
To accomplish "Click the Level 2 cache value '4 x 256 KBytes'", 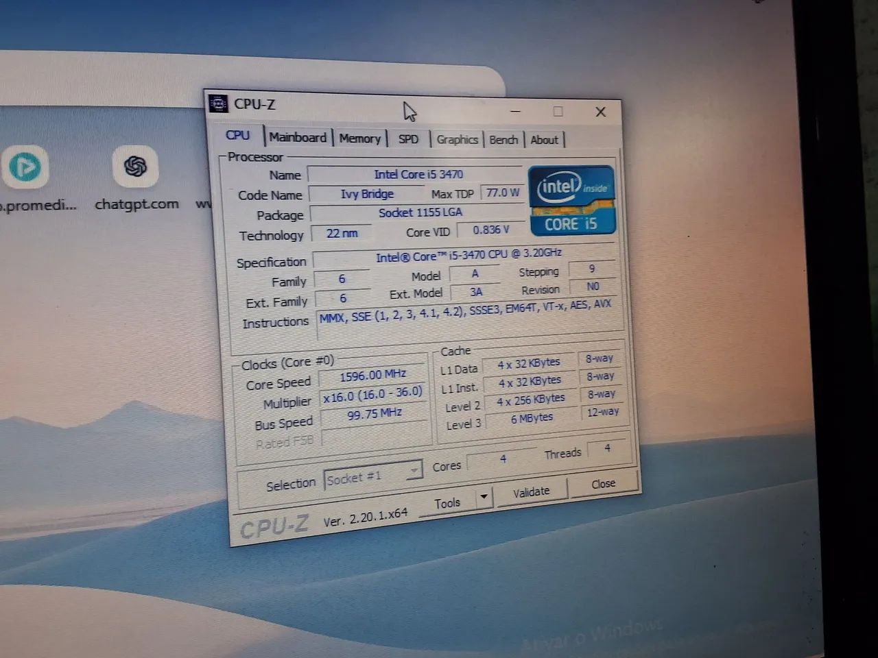I will tap(530, 400).
